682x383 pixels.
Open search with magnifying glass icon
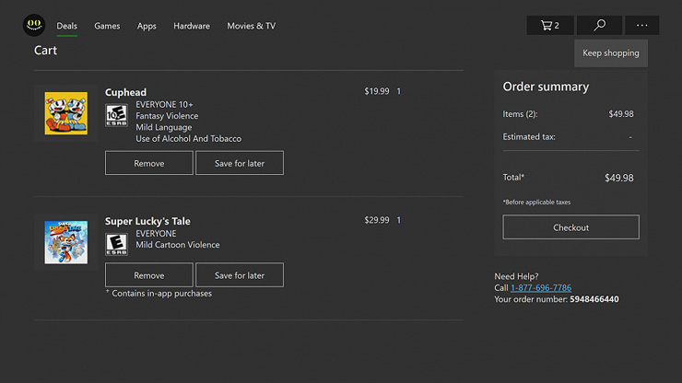[599, 26]
